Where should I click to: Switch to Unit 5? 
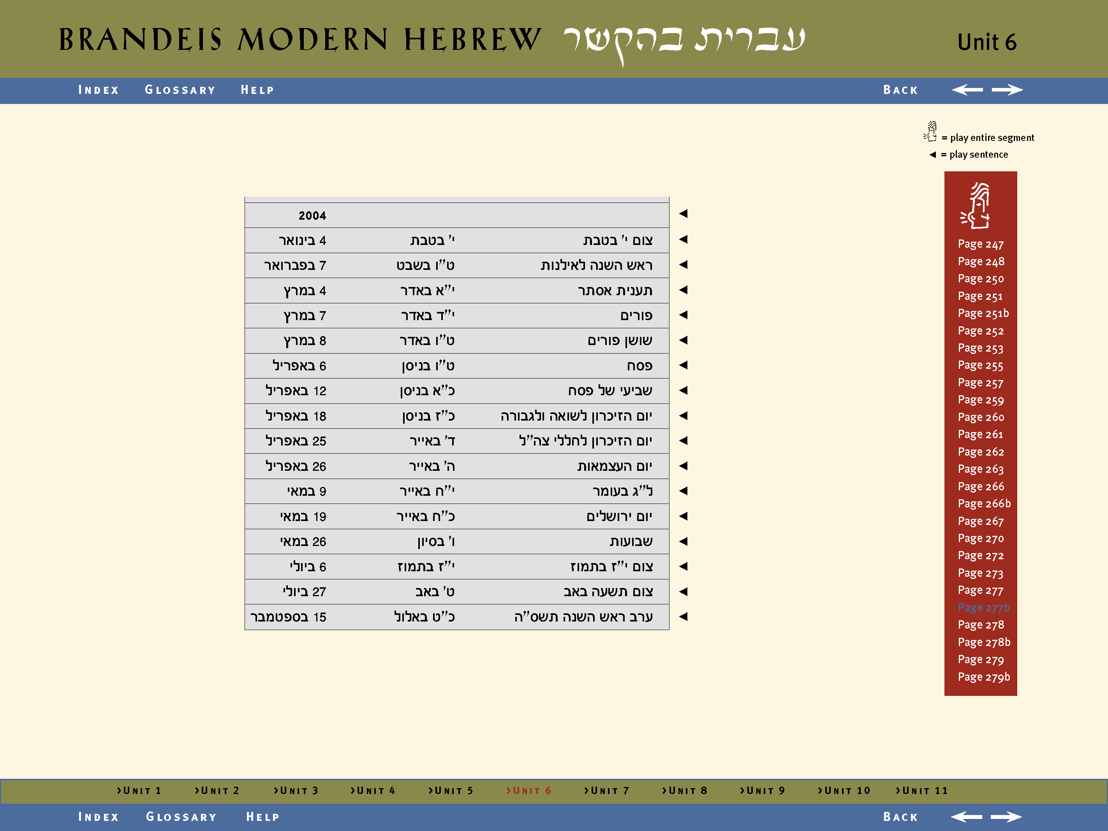451,791
